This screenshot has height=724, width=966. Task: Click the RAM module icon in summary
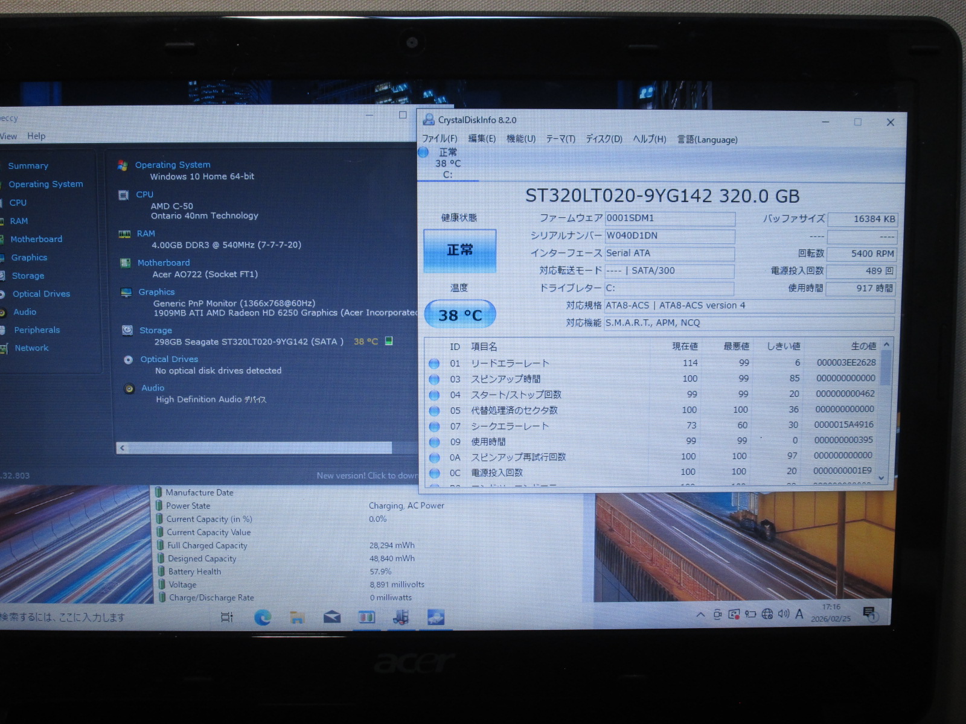point(124,234)
